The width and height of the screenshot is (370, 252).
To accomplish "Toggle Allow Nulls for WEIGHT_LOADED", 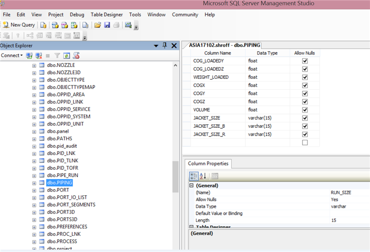I will click(305, 77).
